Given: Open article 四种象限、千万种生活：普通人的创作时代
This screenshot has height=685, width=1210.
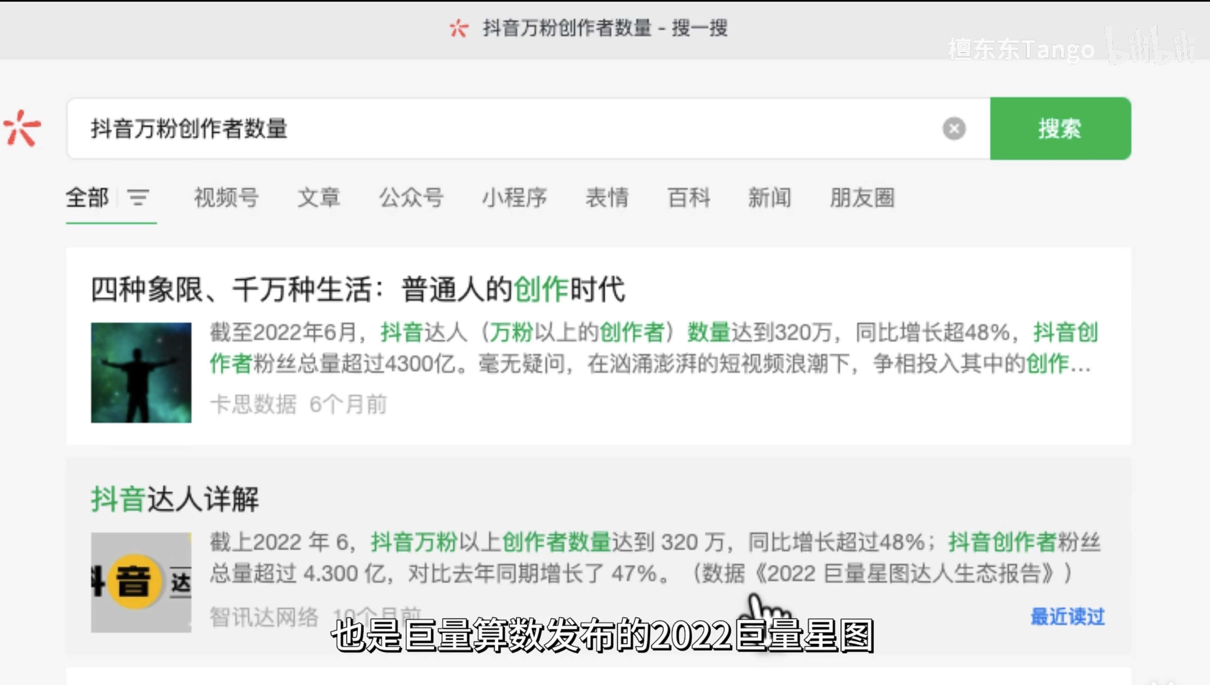Looking at the screenshot, I should coord(358,289).
